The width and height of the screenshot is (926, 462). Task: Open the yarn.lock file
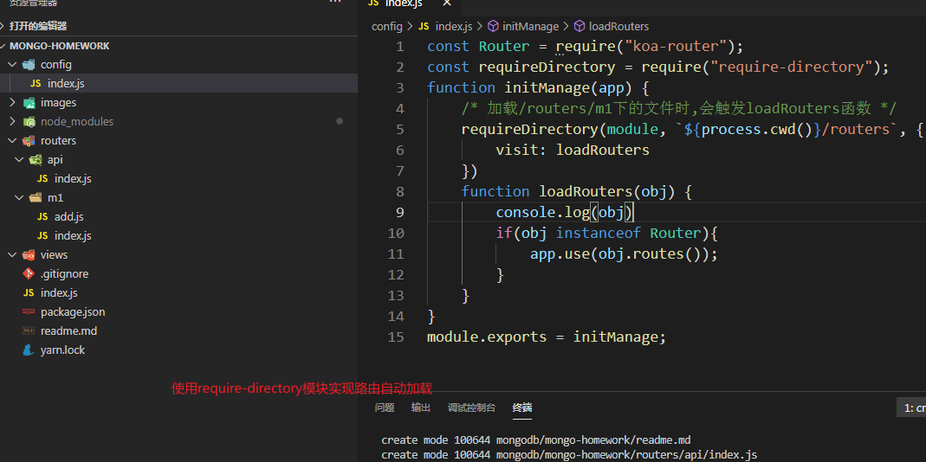62,350
